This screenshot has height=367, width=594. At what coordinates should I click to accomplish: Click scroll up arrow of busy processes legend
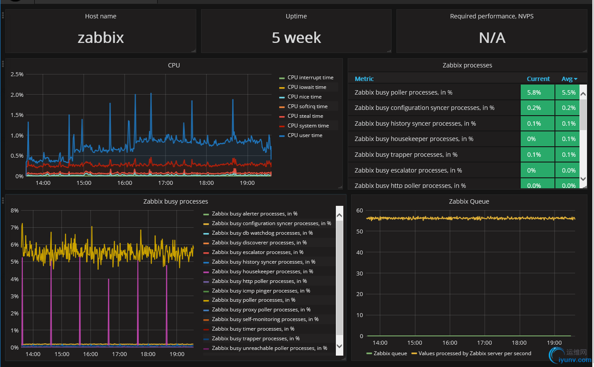[x=339, y=215]
